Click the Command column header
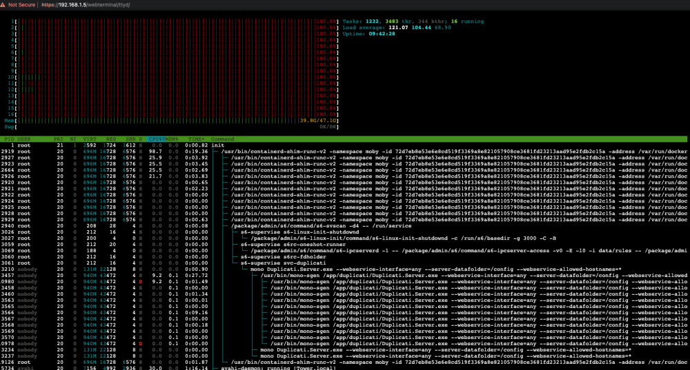The image size is (690, 370). point(223,139)
